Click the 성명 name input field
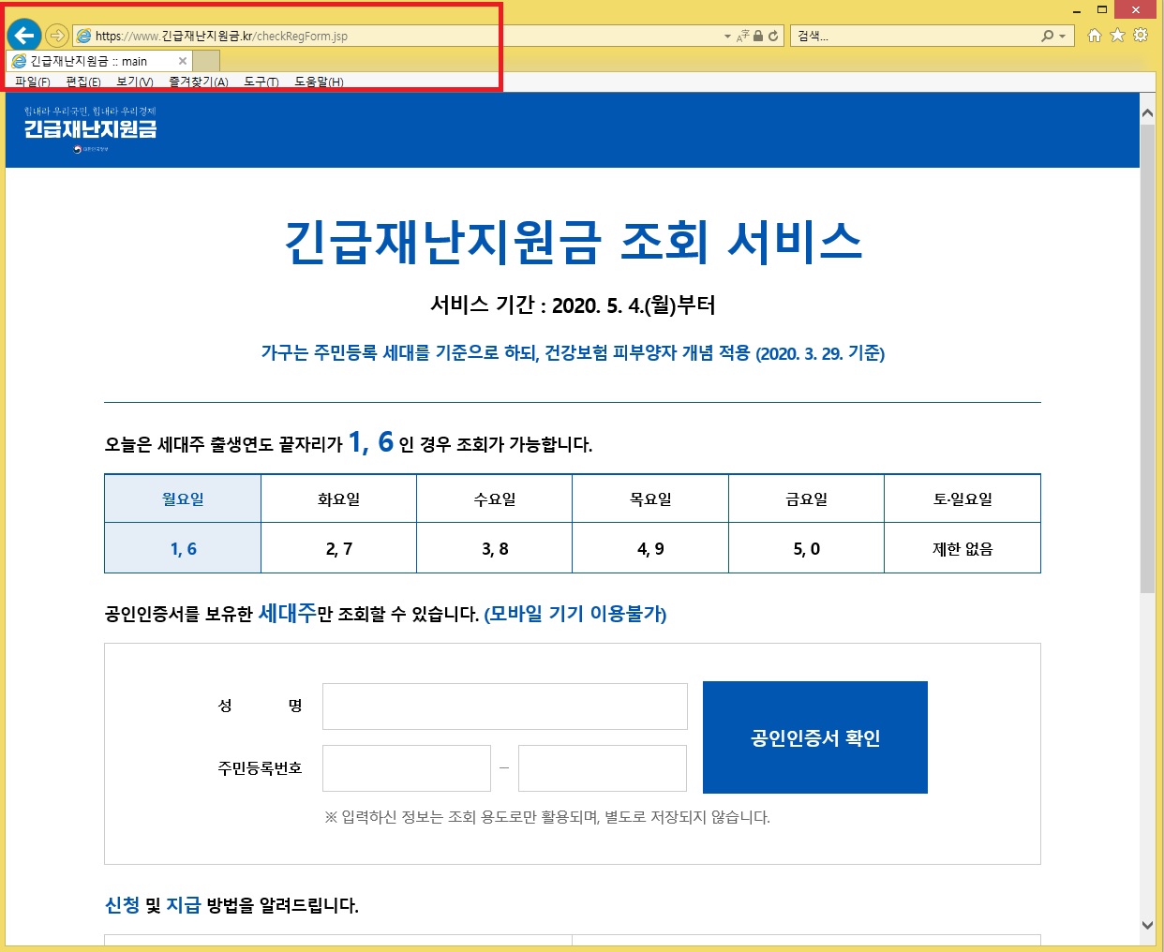The width and height of the screenshot is (1164, 952). (x=504, y=707)
